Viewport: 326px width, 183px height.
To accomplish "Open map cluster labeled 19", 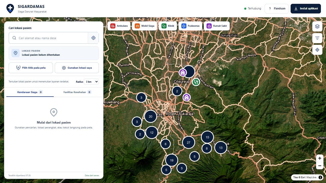I will click(x=172, y=160).
